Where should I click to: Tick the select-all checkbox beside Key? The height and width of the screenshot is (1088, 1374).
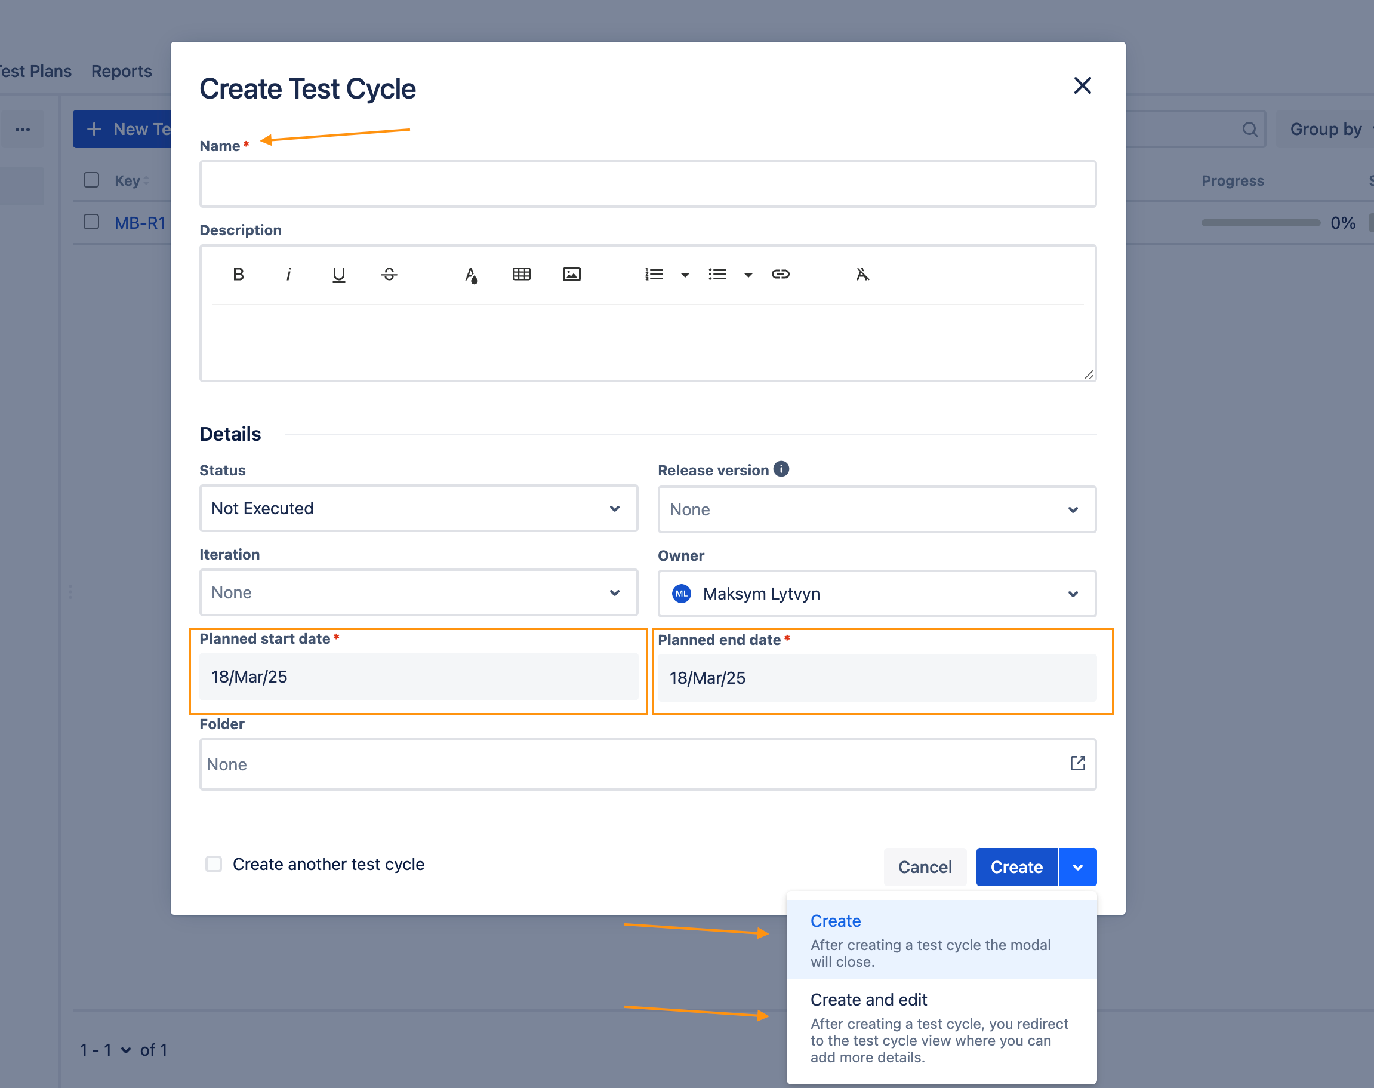tap(92, 180)
